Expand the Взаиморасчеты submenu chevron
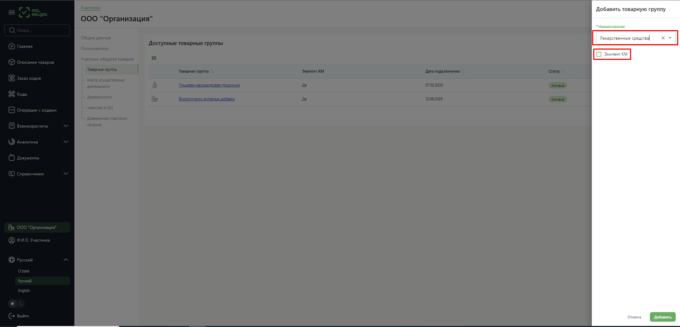 pyautogui.click(x=66, y=126)
